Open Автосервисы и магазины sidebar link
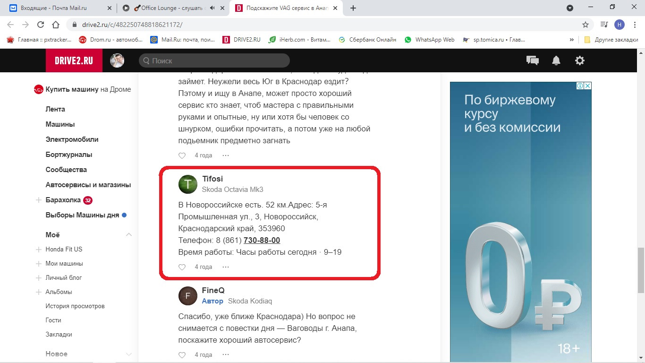The image size is (645, 363). (88, 185)
